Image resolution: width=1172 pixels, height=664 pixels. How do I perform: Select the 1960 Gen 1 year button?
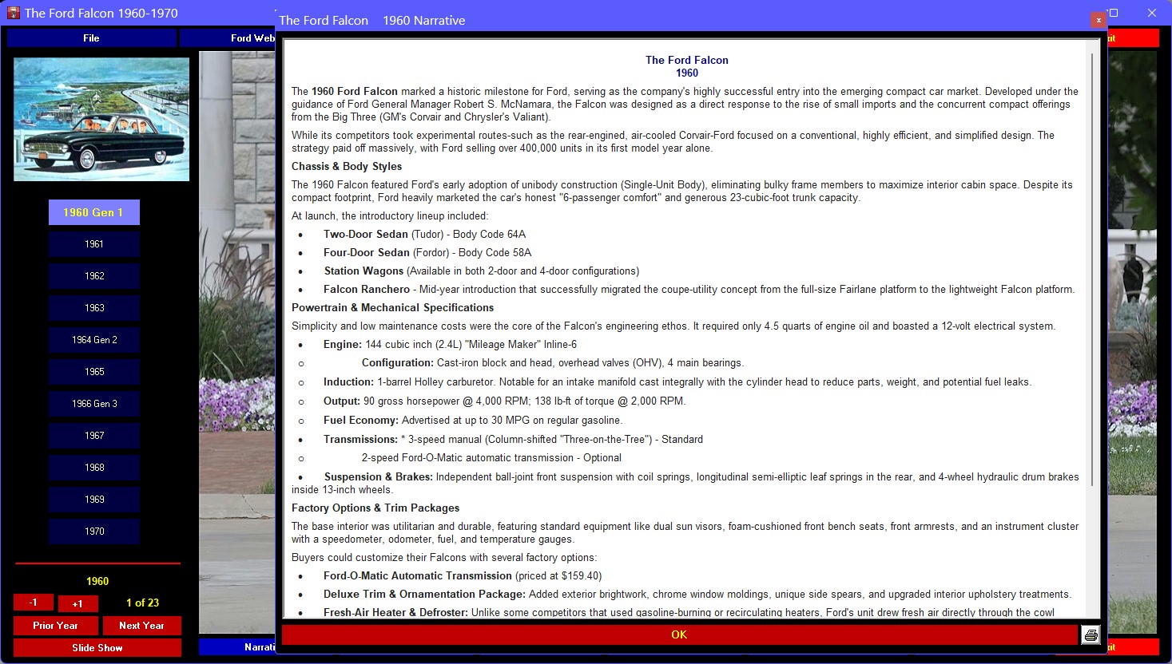94,212
